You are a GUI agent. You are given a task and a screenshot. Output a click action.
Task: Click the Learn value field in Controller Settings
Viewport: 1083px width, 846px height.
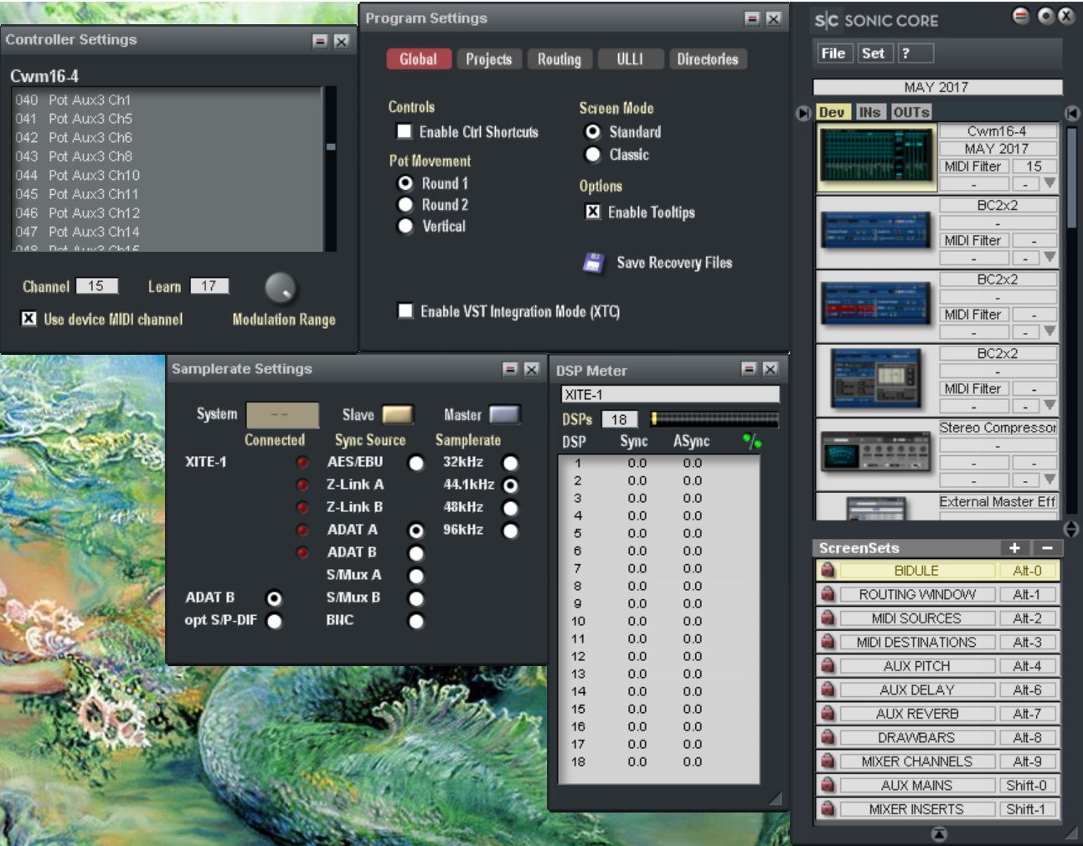[209, 286]
